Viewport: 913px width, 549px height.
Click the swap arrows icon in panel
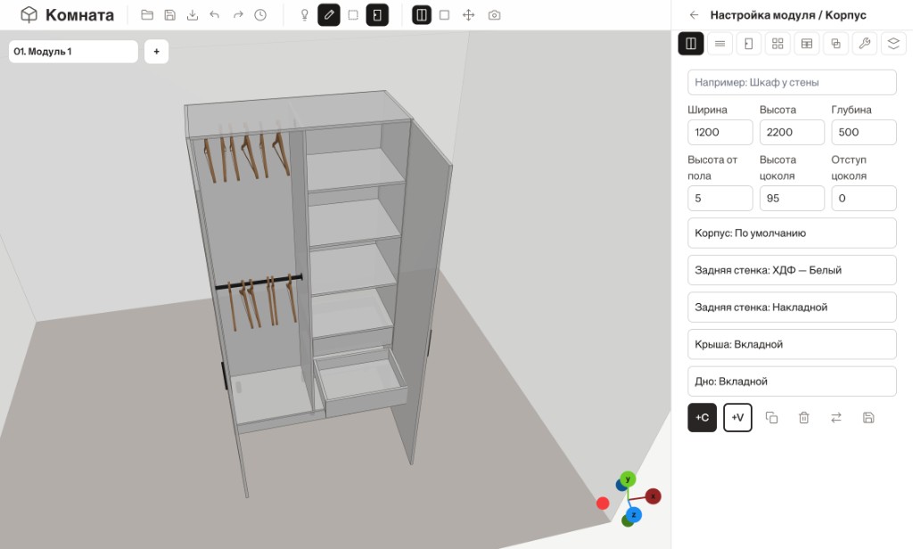click(x=836, y=417)
